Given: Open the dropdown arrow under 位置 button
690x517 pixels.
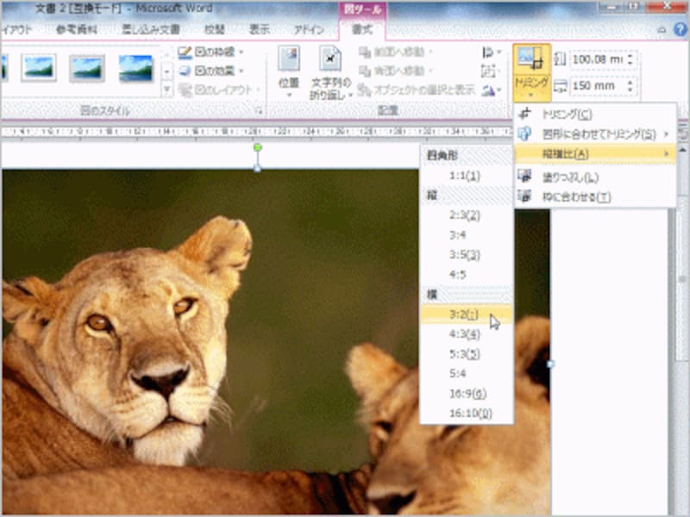Looking at the screenshot, I should point(289,95).
